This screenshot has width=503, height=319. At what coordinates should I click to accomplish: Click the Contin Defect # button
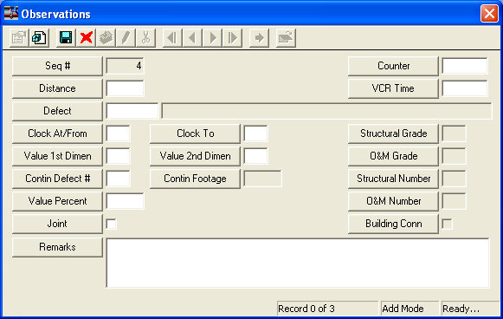57,179
